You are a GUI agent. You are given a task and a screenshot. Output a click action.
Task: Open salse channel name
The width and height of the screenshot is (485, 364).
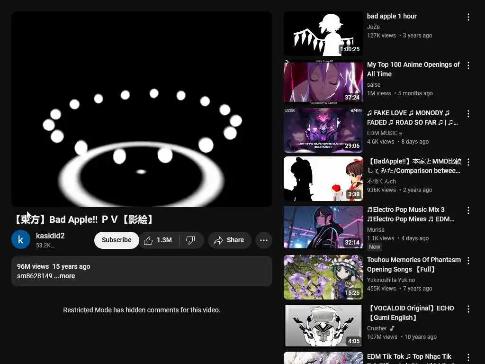coord(374,84)
